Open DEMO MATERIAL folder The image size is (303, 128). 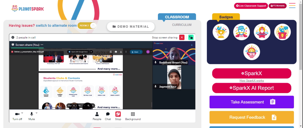(x=131, y=27)
